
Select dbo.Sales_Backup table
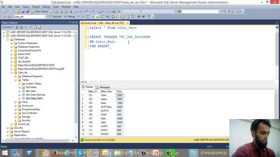click(x=35, y=95)
